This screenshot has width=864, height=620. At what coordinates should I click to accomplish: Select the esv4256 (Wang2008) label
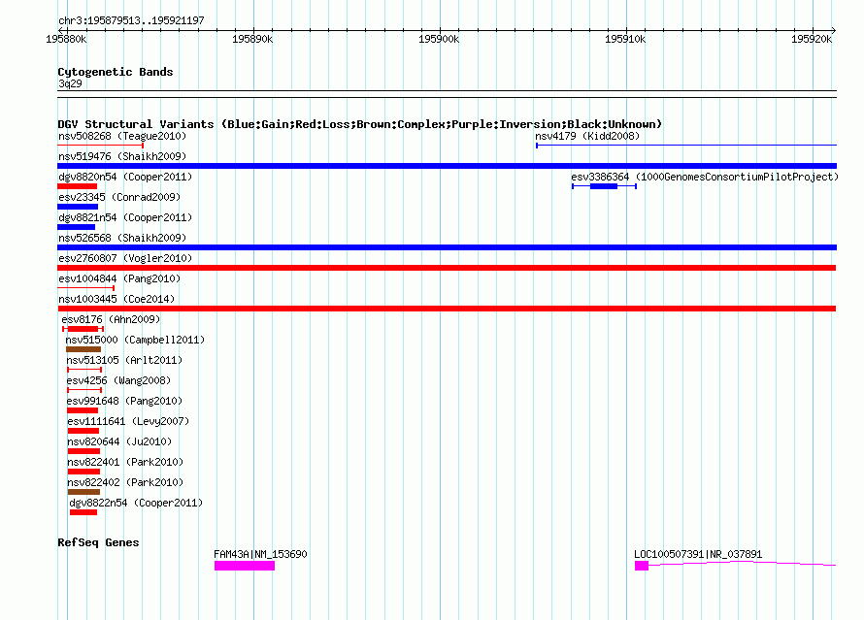click(118, 380)
